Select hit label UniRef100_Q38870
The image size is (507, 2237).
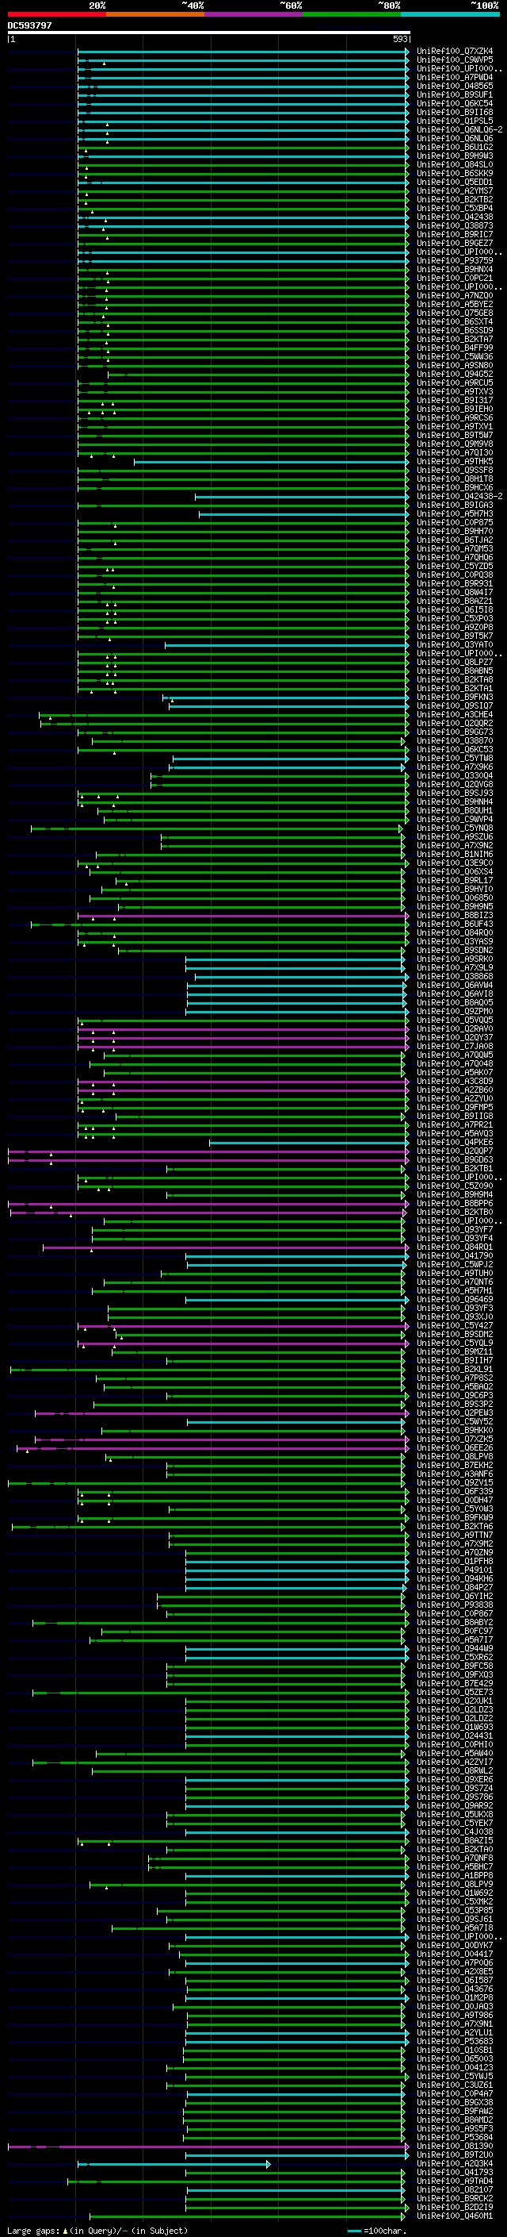(x=455, y=740)
